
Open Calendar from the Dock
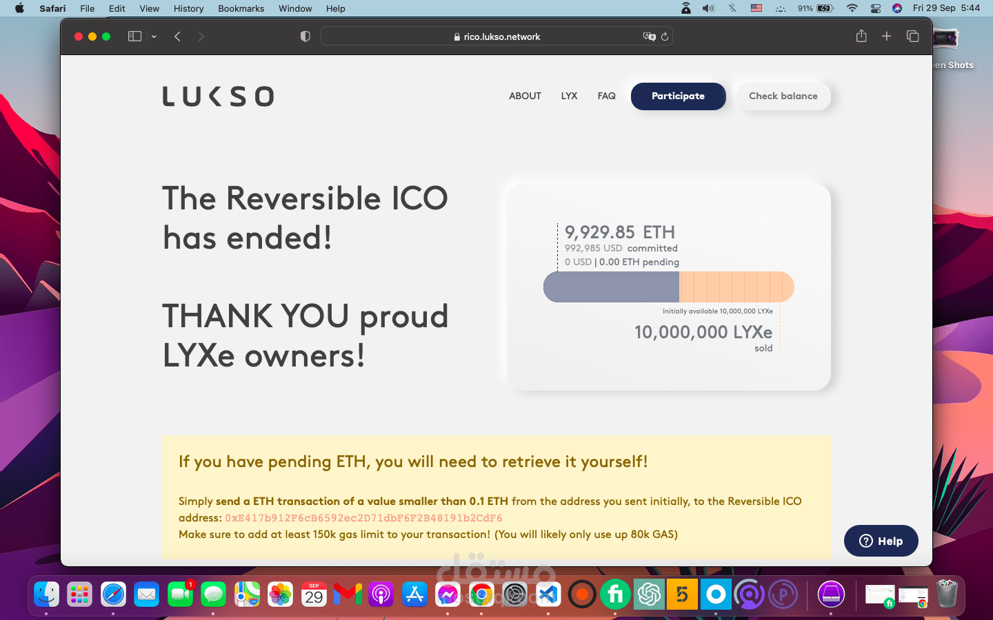(x=314, y=594)
